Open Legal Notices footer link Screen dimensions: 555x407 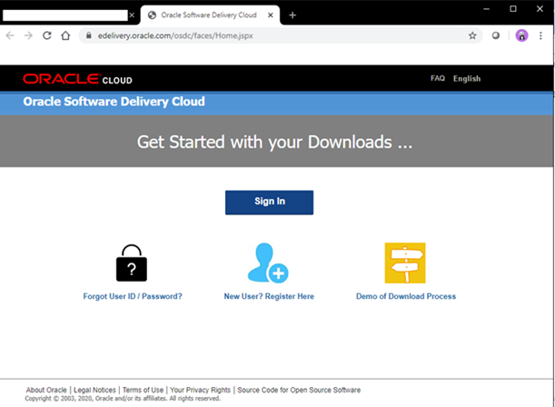point(94,390)
